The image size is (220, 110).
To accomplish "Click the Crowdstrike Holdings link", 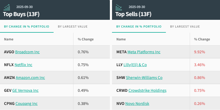I will (147, 90).
